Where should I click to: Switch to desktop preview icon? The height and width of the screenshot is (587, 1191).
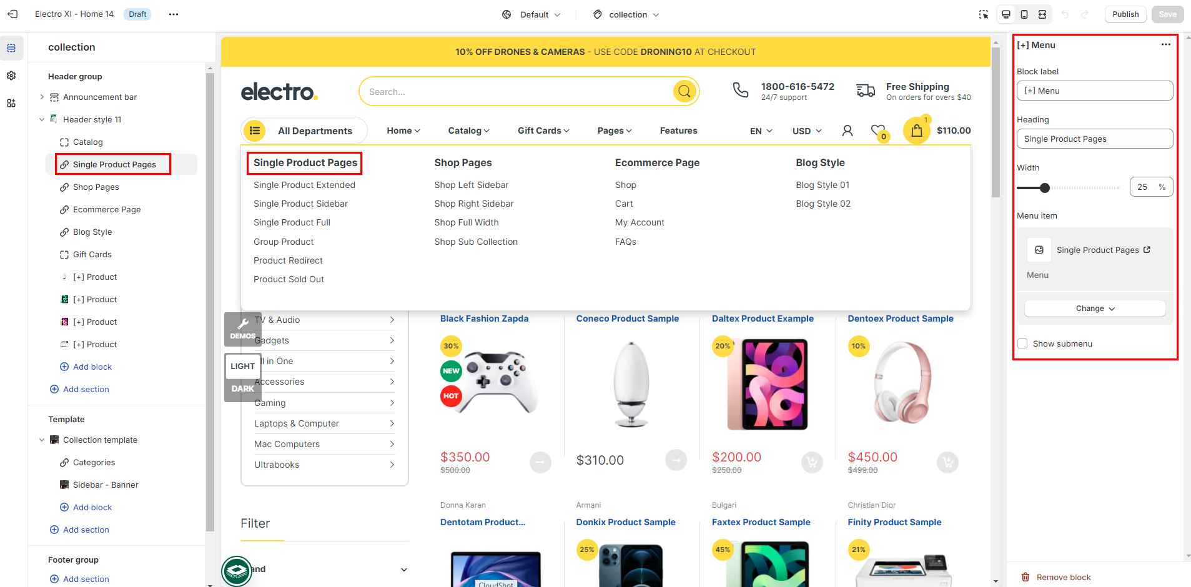pos(1006,14)
